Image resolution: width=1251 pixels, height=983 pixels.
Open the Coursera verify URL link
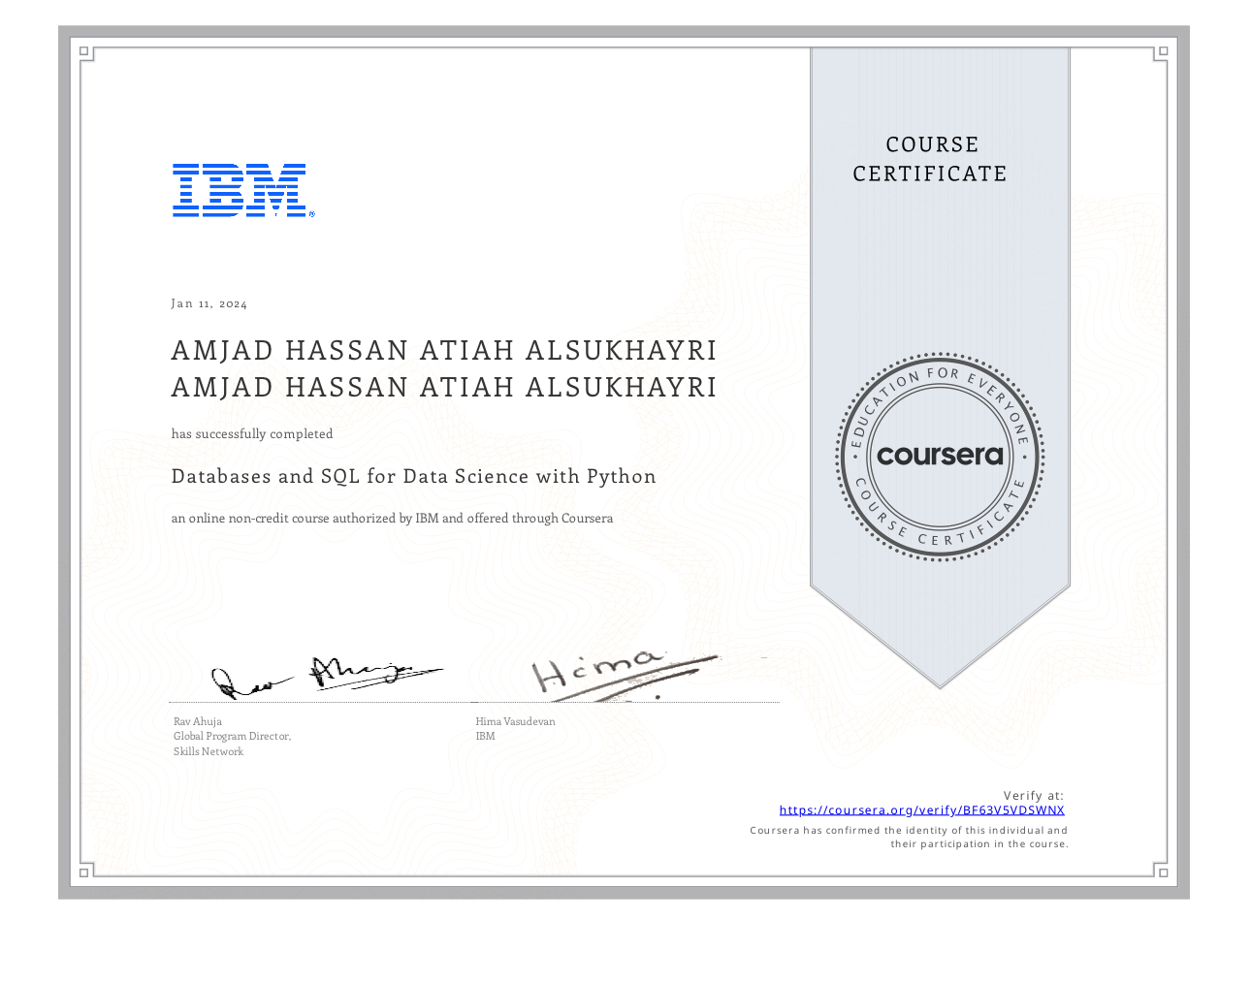(x=921, y=810)
